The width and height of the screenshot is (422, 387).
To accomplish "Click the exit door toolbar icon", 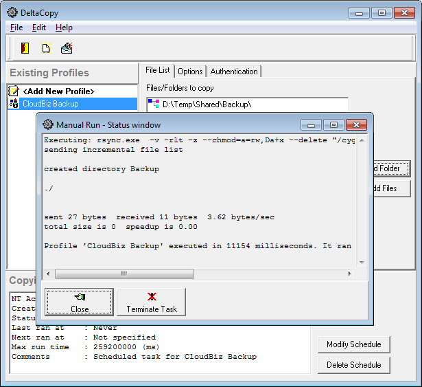I will click(x=25, y=48).
